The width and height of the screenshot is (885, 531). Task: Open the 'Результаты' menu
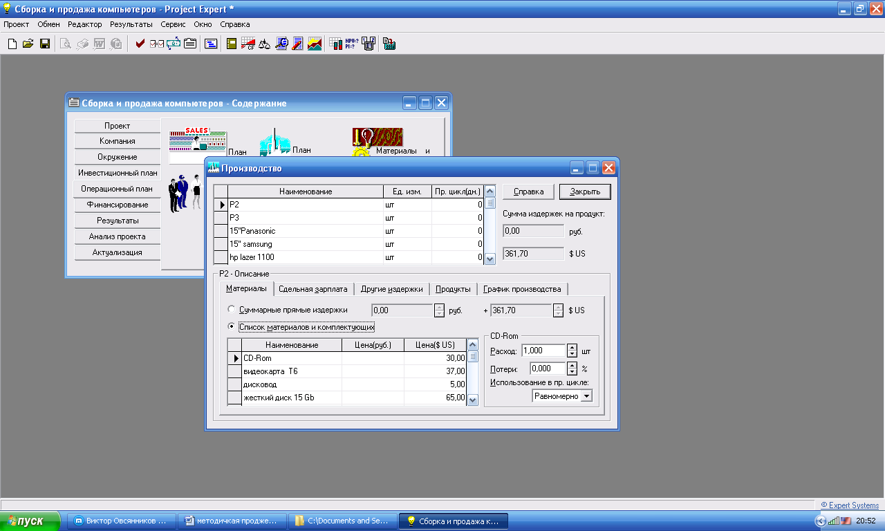[x=131, y=24]
